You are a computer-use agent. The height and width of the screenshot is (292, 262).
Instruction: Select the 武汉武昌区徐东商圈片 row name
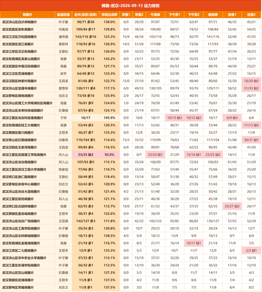(x=18, y=29)
